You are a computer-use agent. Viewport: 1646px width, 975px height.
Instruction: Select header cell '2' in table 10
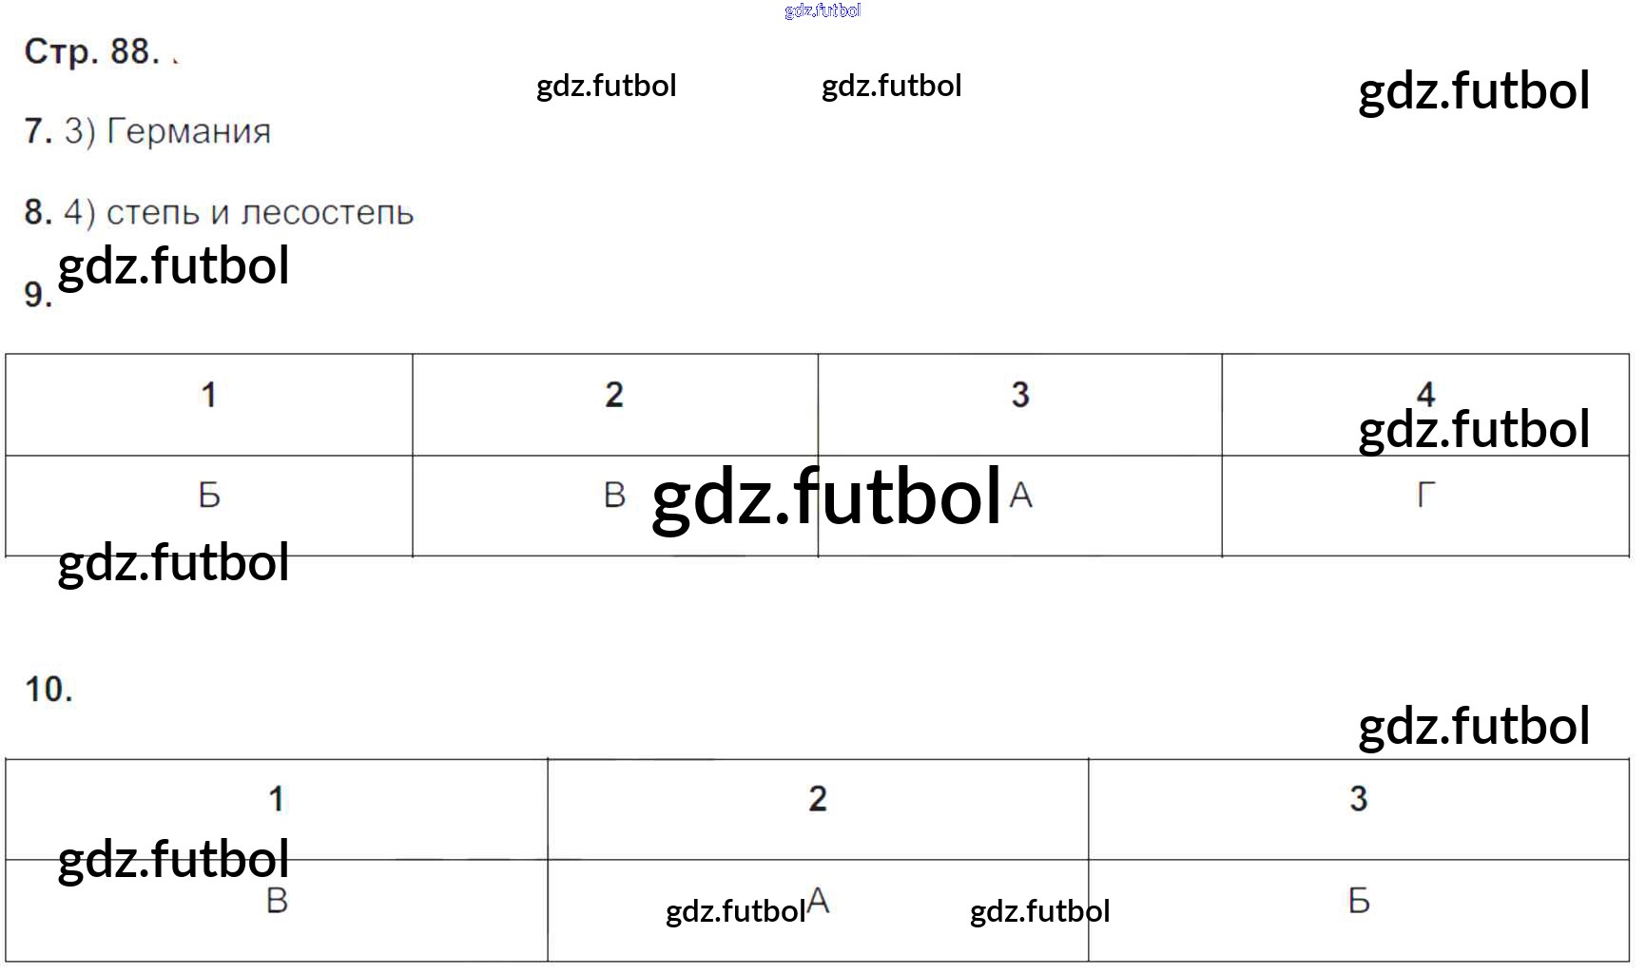pyautogui.click(x=818, y=799)
